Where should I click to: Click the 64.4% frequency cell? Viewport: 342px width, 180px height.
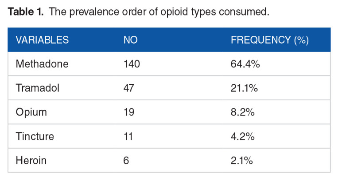click(x=245, y=64)
